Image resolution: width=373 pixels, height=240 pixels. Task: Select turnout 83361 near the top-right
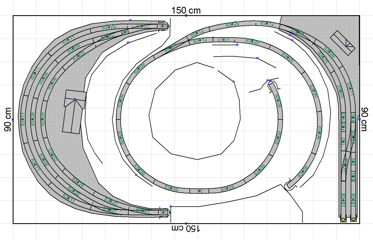(x=298, y=33)
